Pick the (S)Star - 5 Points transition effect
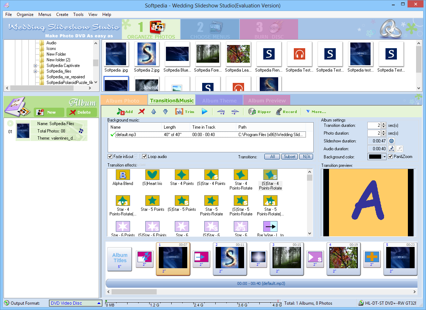 click(182, 203)
